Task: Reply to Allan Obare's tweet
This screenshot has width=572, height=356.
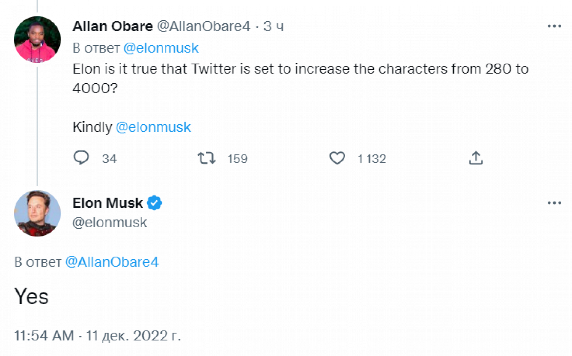Action: [81, 158]
